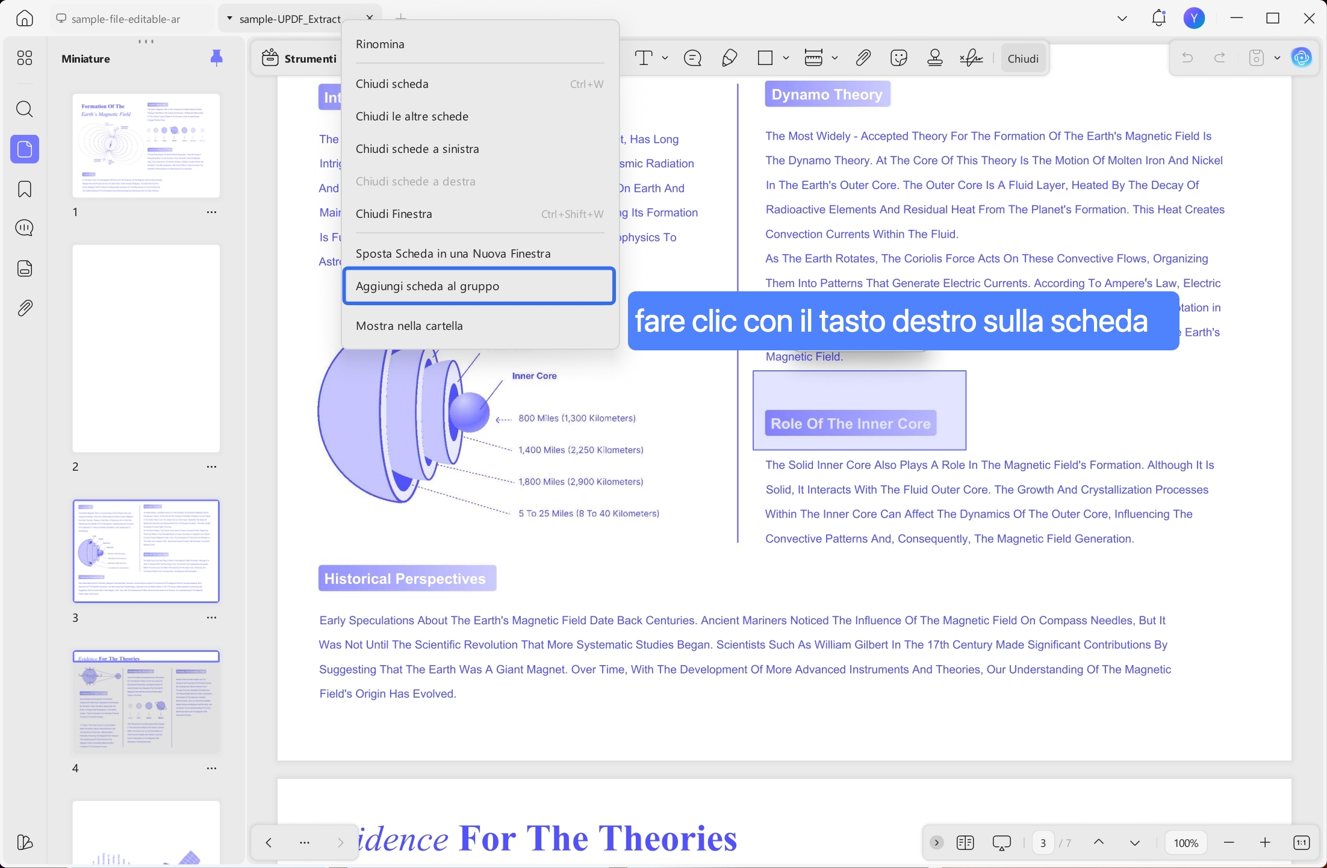Click Aggiungi scheda al gruppo

(479, 286)
